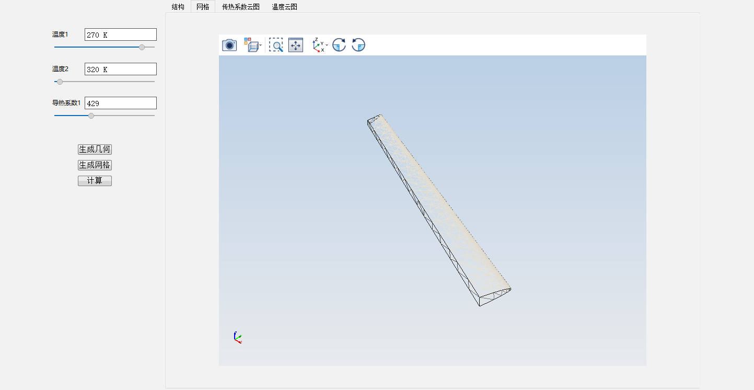Image resolution: width=754 pixels, height=390 pixels.
Task: Click the box-zoom magnifier icon
Action: point(276,45)
